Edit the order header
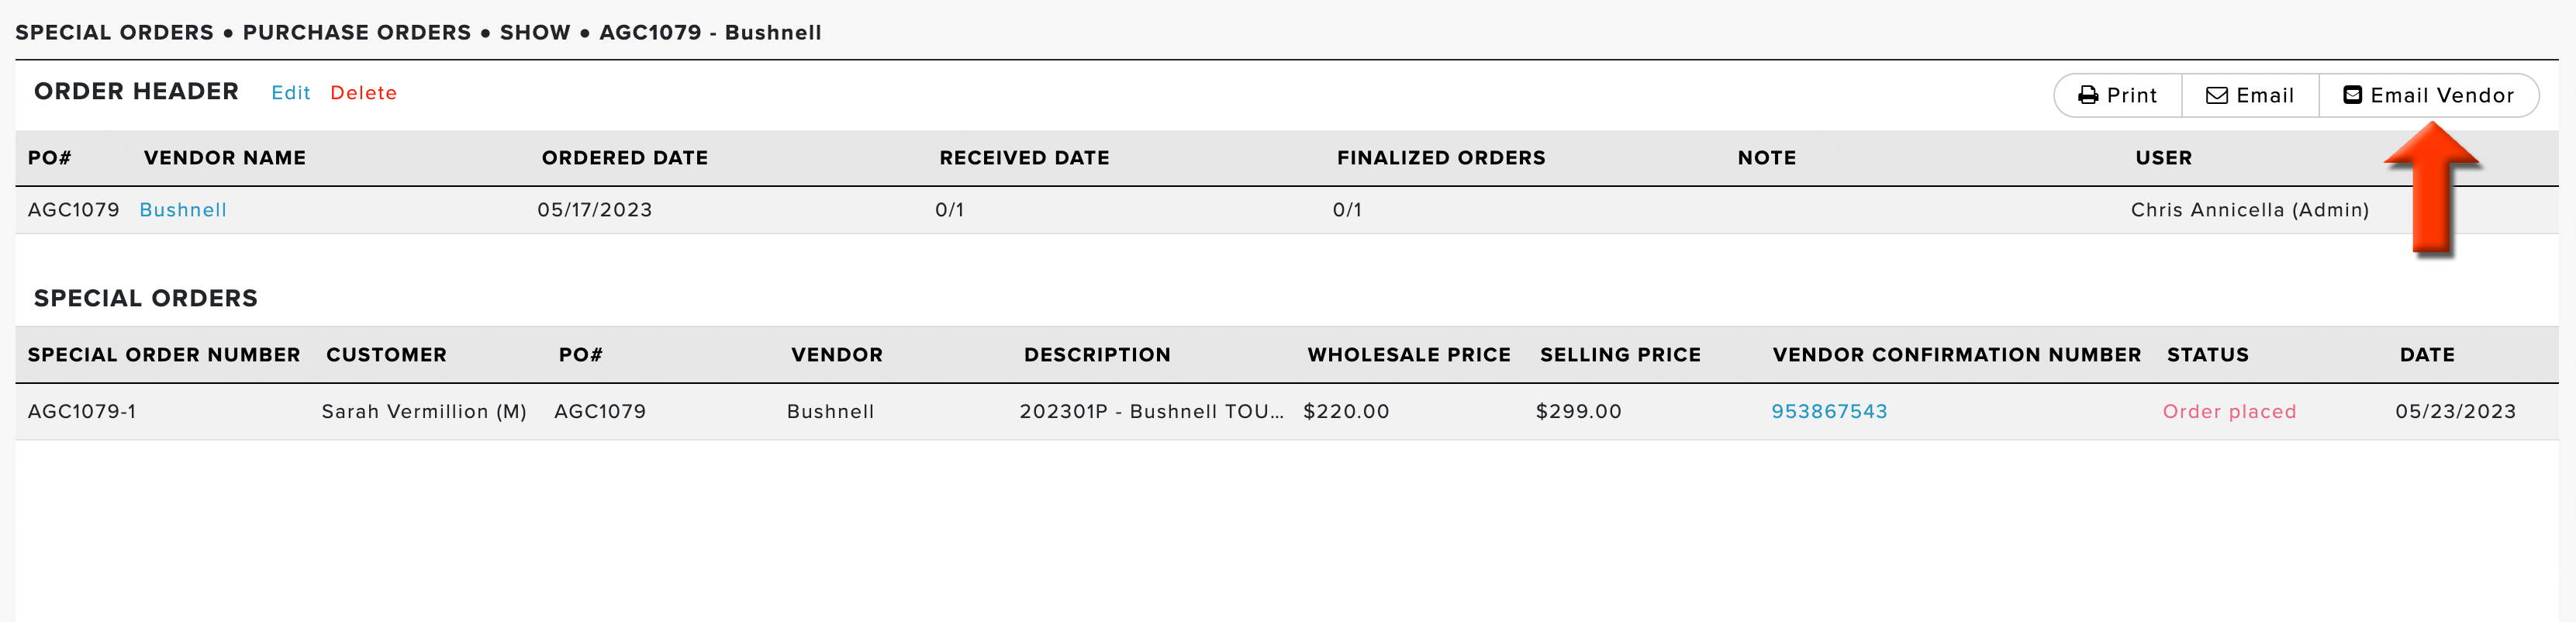This screenshot has width=2576, height=622. click(290, 93)
